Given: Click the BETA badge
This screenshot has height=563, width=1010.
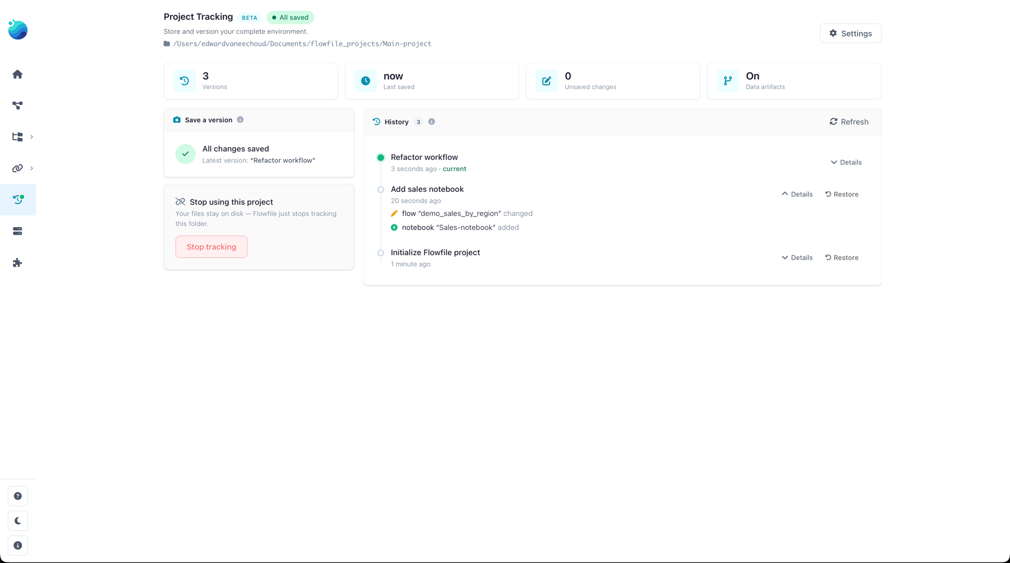Looking at the screenshot, I should (x=249, y=18).
